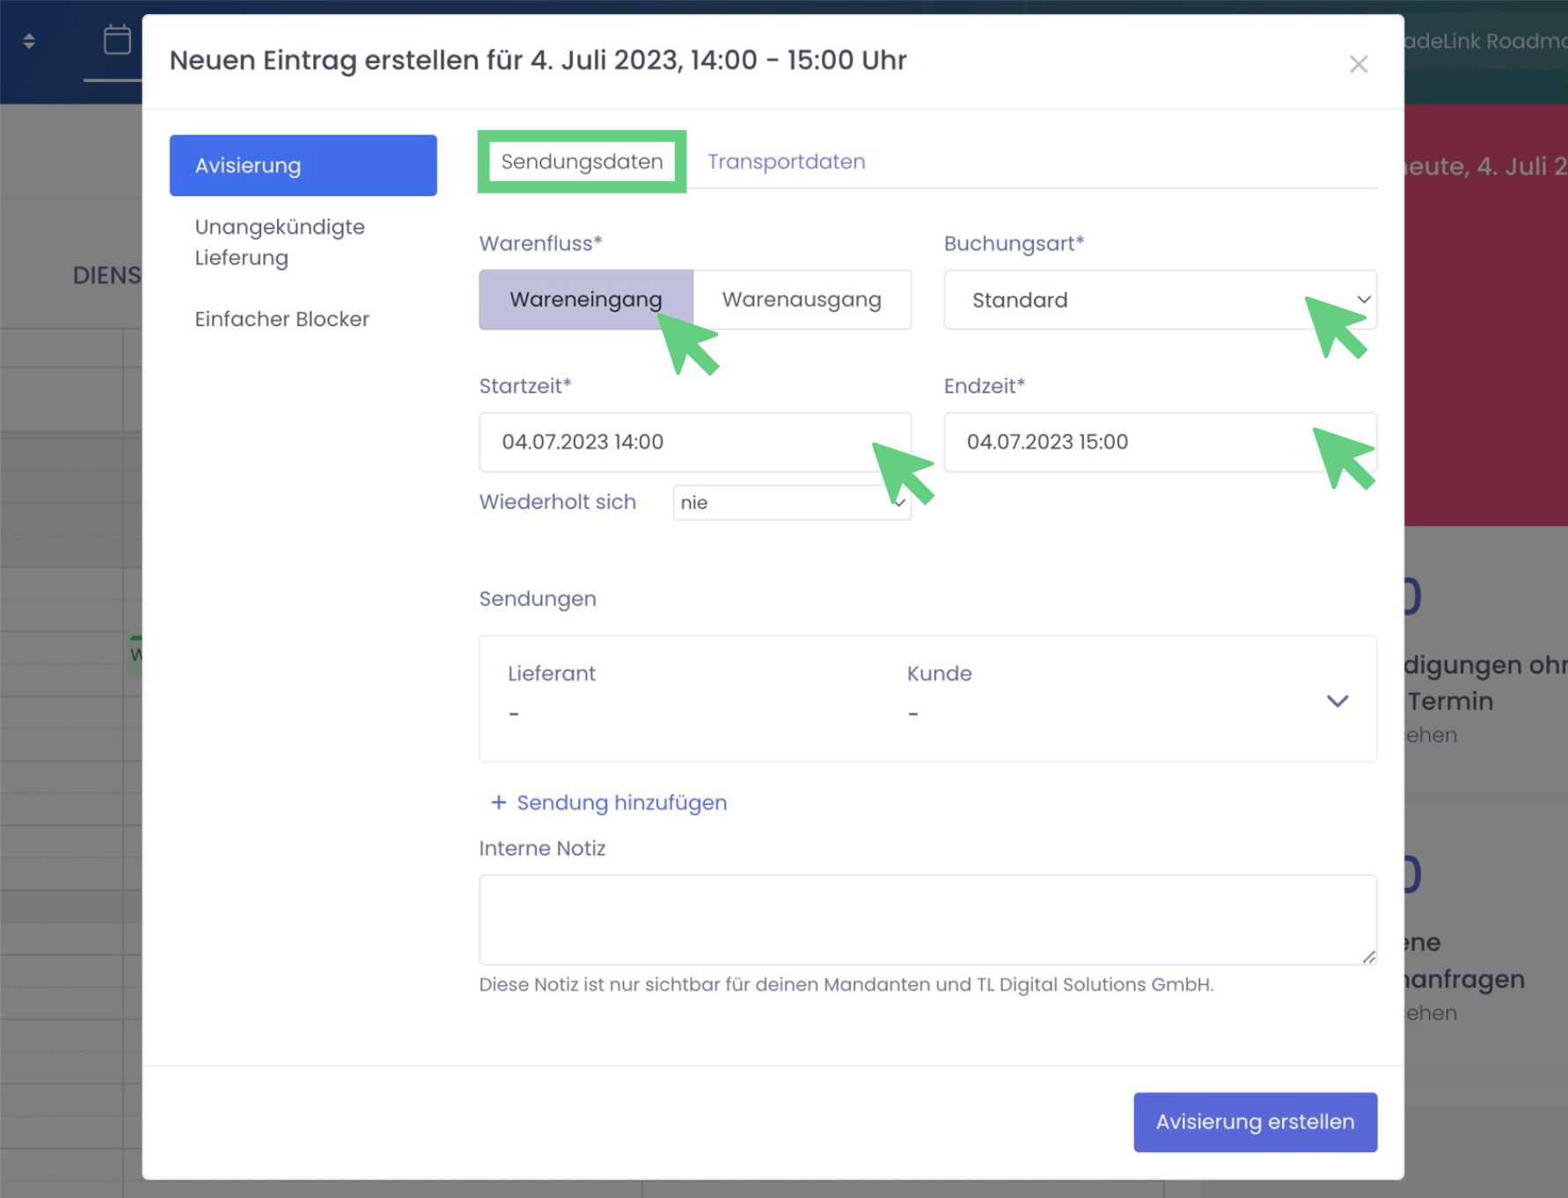Screen dimensions: 1568x1198
Task: Click into the Interne Notiz text area
Action: point(927,919)
